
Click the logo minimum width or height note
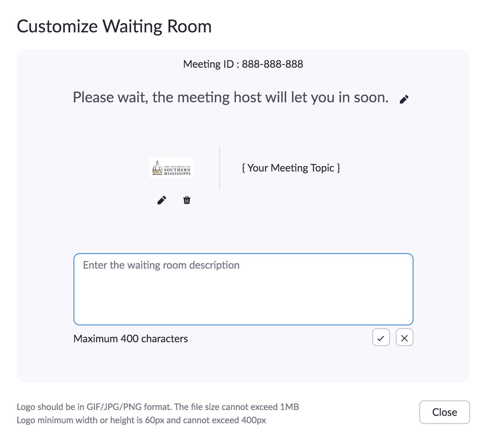[141, 420]
